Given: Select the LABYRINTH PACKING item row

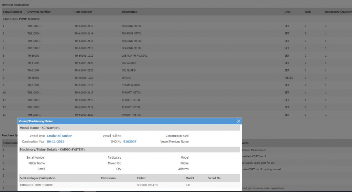Looking at the screenshot, I should tap(134, 56).
